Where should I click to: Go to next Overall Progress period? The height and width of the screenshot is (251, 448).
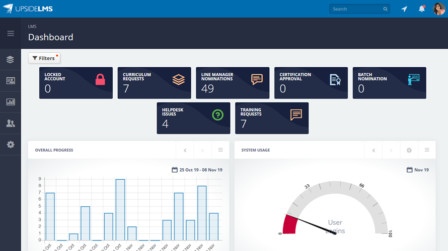coord(202,150)
